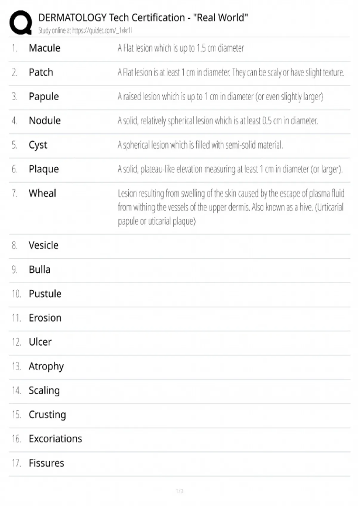The width and height of the screenshot is (358, 507).
Task: Click the Patch term
Action: click(x=41, y=72)
